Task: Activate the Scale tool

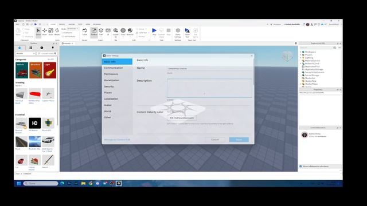Action: pos(50,31)
